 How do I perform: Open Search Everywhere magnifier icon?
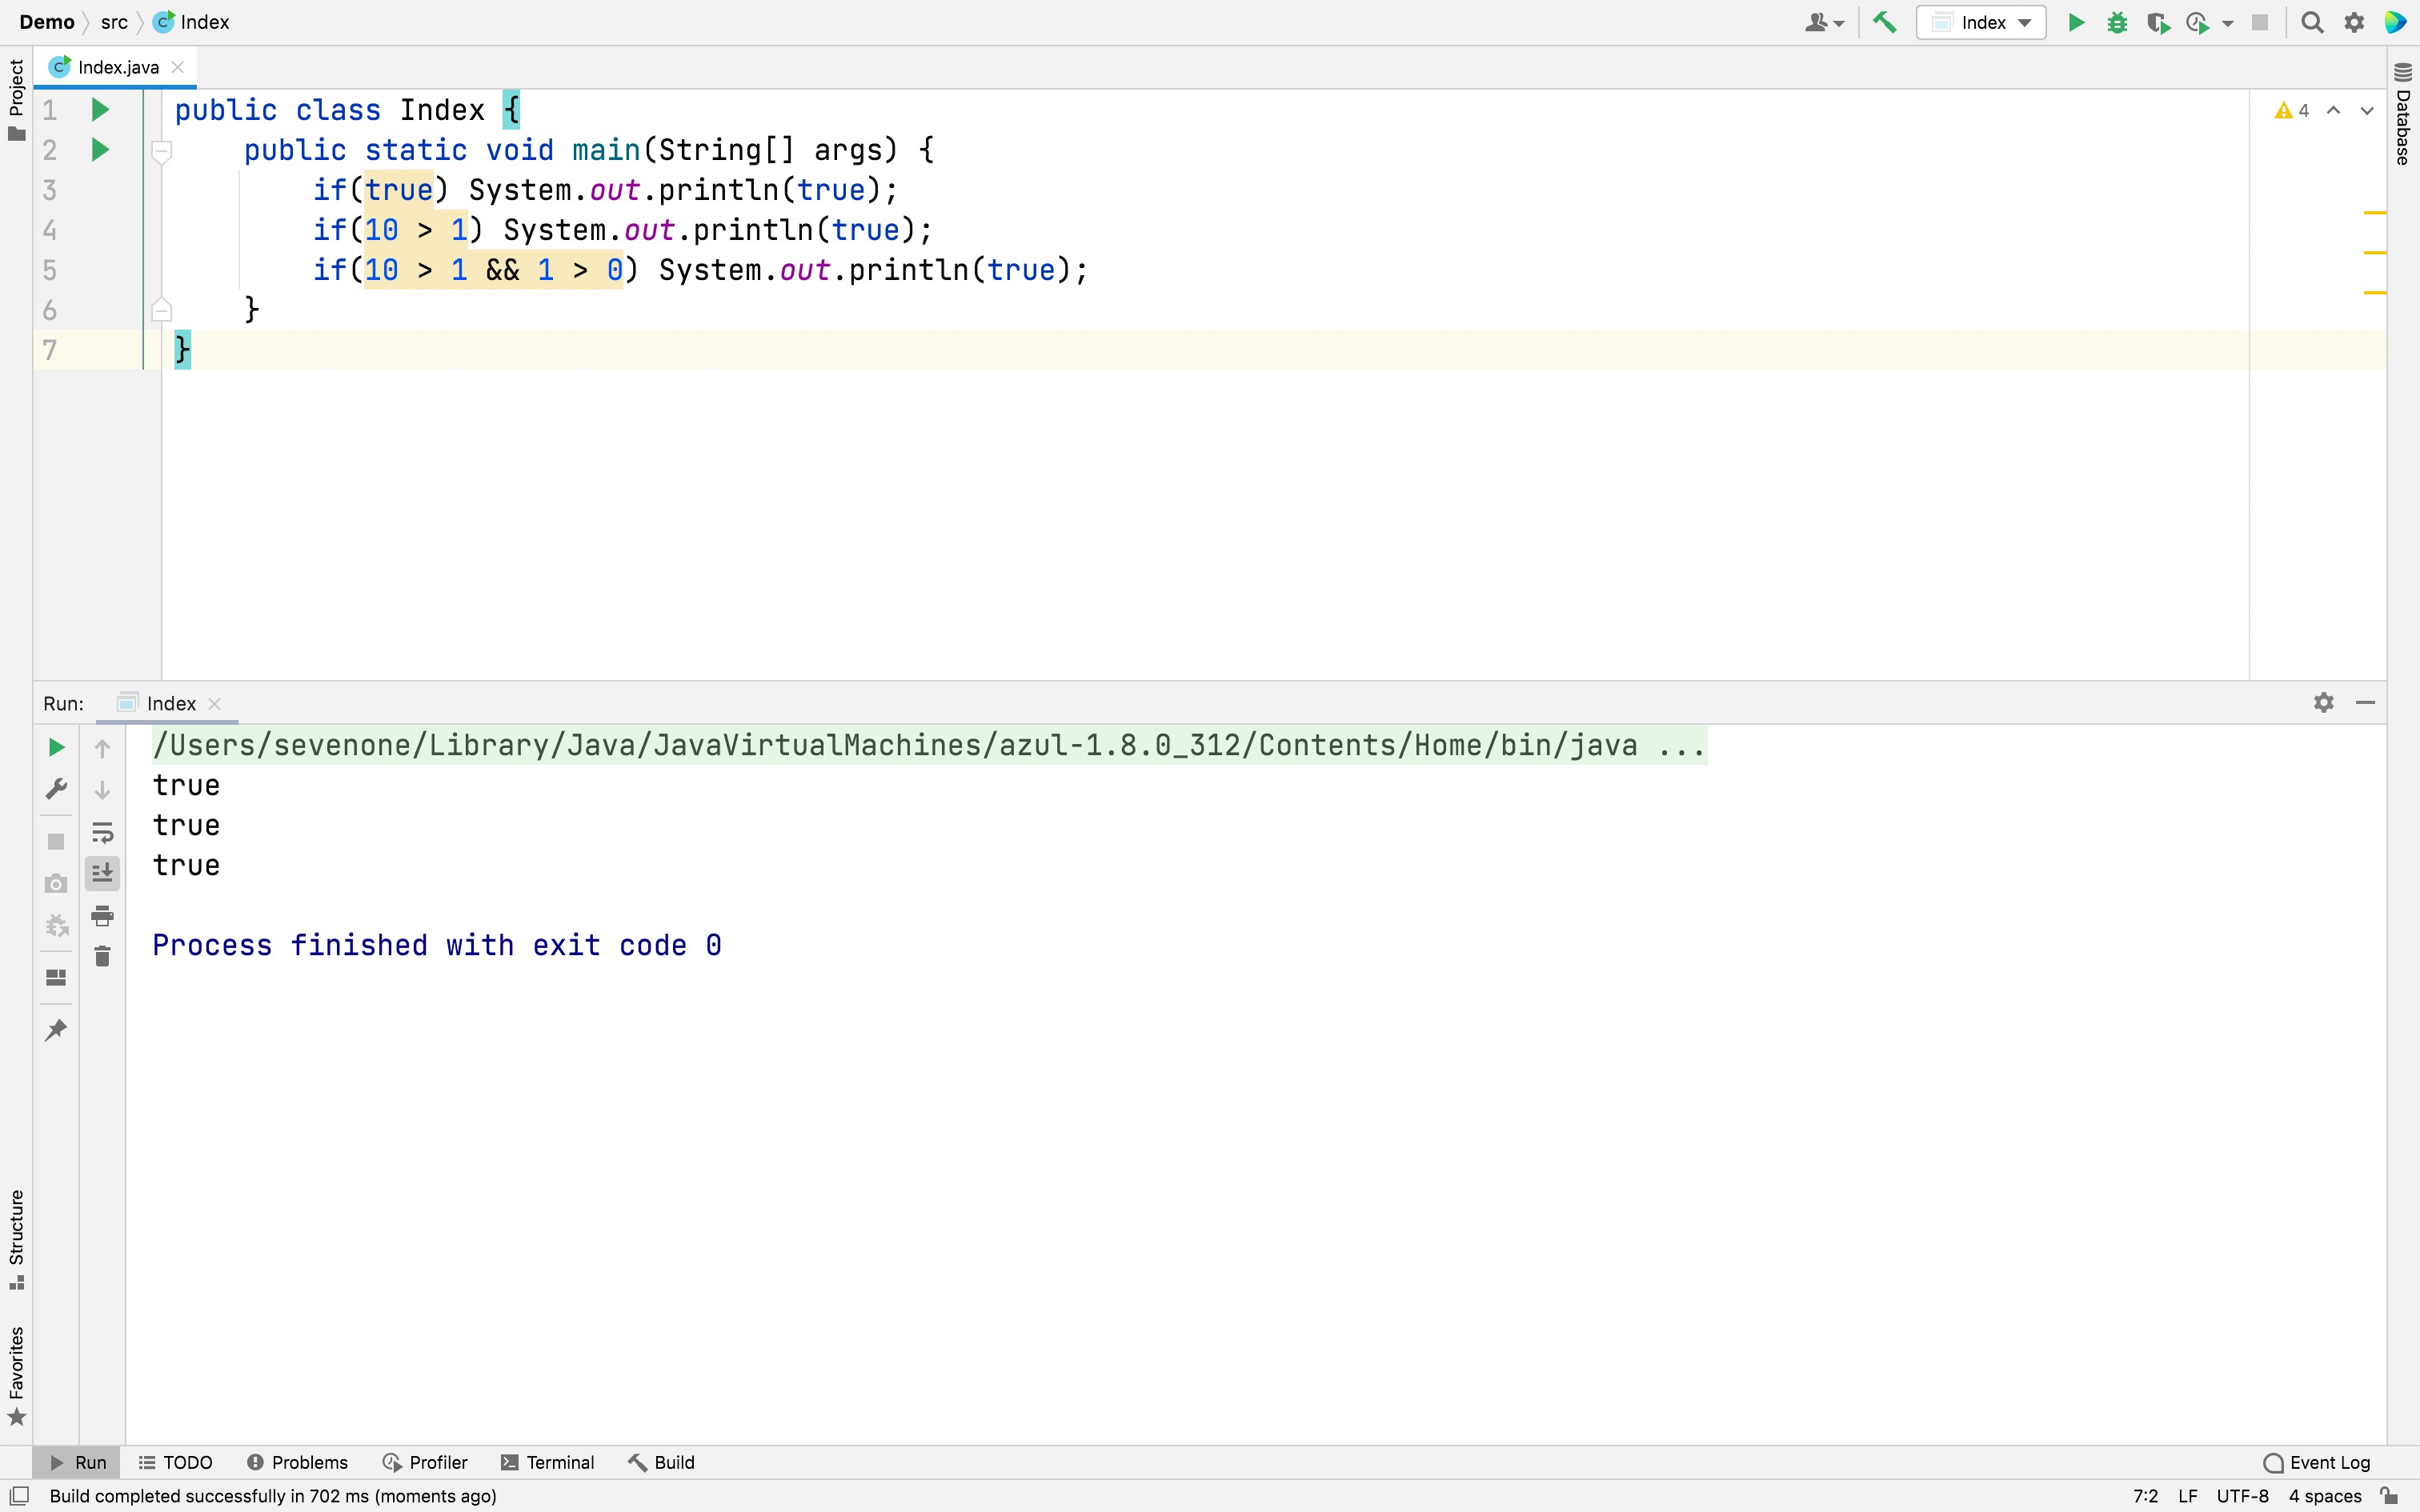(x=2311, y=22)
